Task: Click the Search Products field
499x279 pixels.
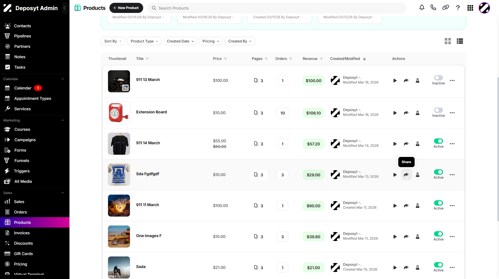Action: pos(277,8)
